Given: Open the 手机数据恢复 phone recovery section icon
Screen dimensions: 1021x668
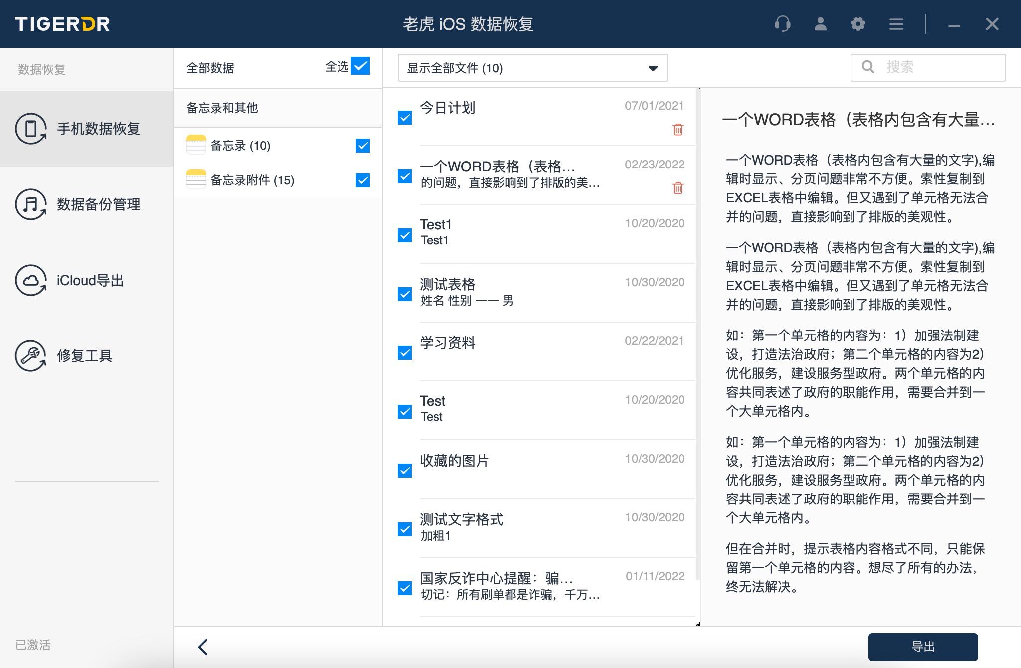Looking at the screenshot, I should [31, 129].
